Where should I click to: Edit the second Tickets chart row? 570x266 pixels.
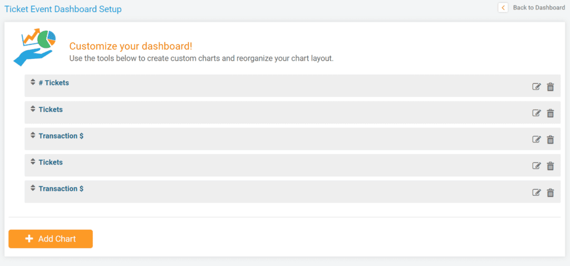tap(537, 166)
